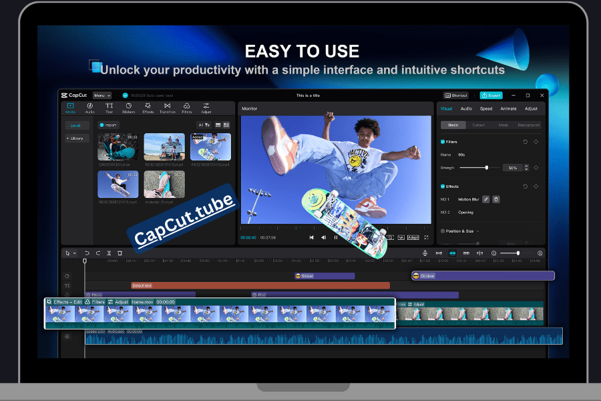Expand the Library section in sidebar
The height and width of the screenshot is (401, 601).
[x=77, y=138]
